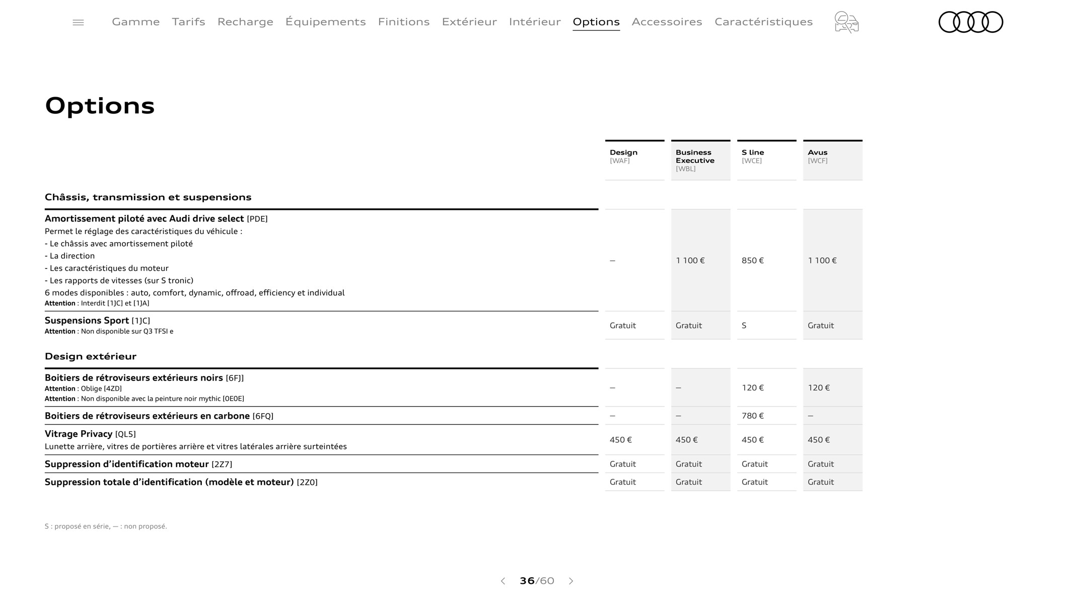Go to Finitions section

click(404, 22)
